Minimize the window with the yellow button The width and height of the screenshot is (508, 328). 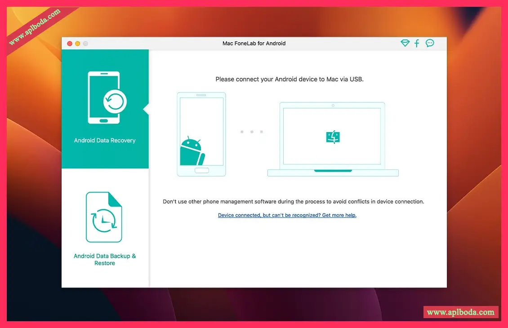[x=77, y=44]
